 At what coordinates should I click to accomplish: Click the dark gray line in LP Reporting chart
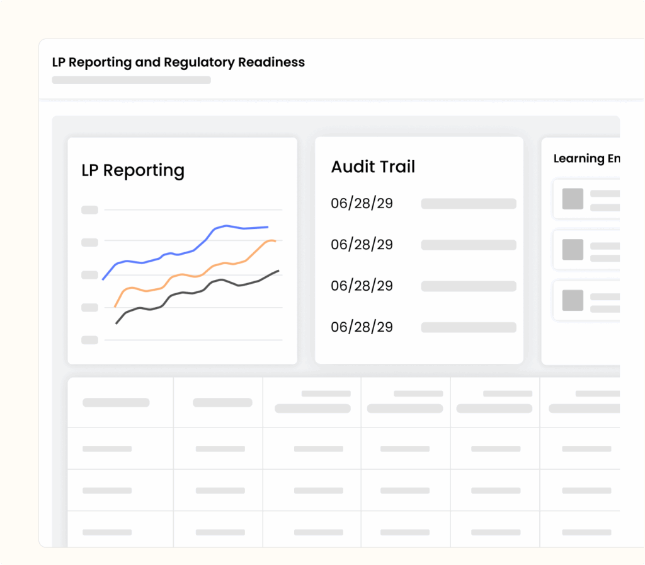click(x=189, y=293)
